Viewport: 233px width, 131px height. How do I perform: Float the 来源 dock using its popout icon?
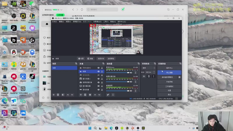(x=103, y=63)
